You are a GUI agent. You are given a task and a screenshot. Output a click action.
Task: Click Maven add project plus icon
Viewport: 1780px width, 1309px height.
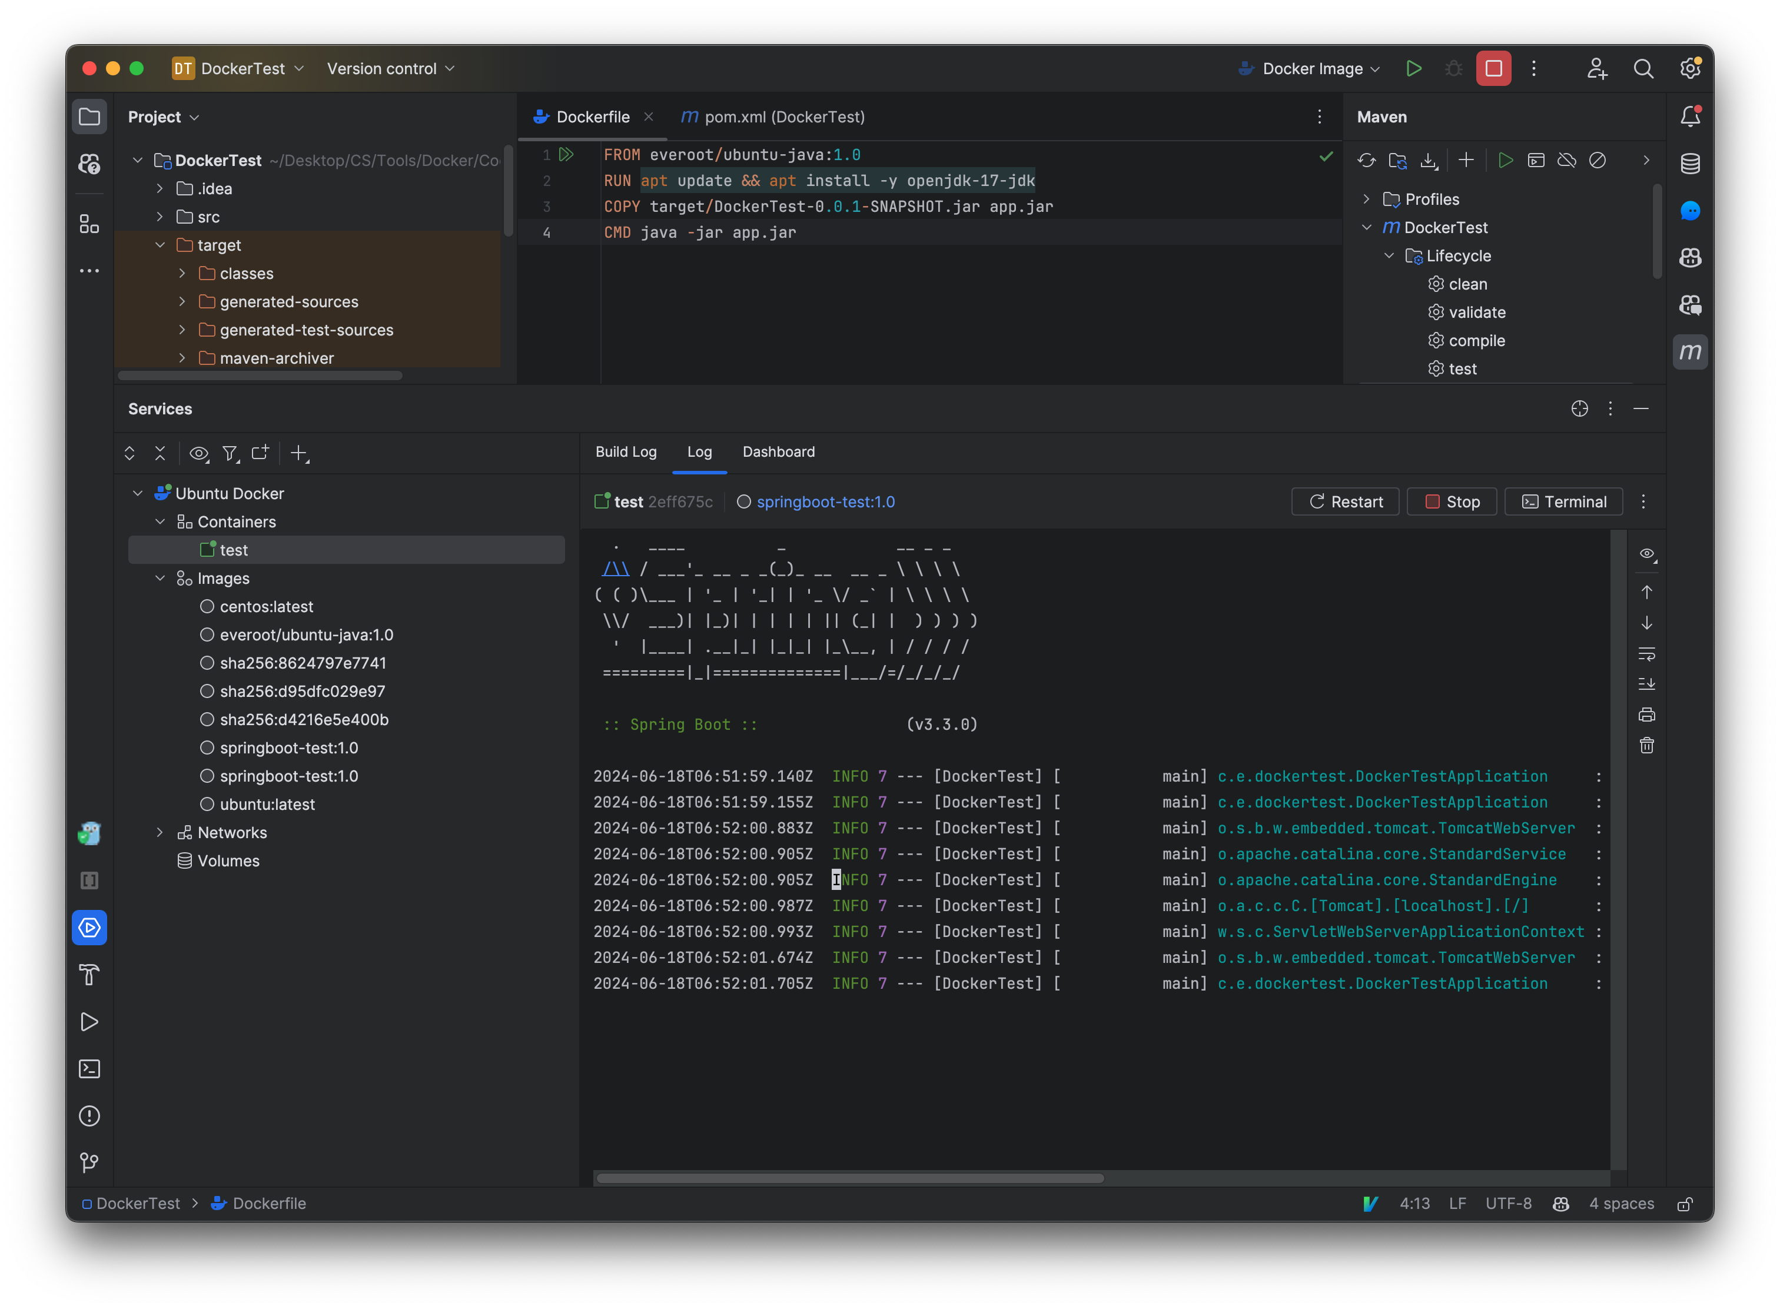[x=1466, y=161]
